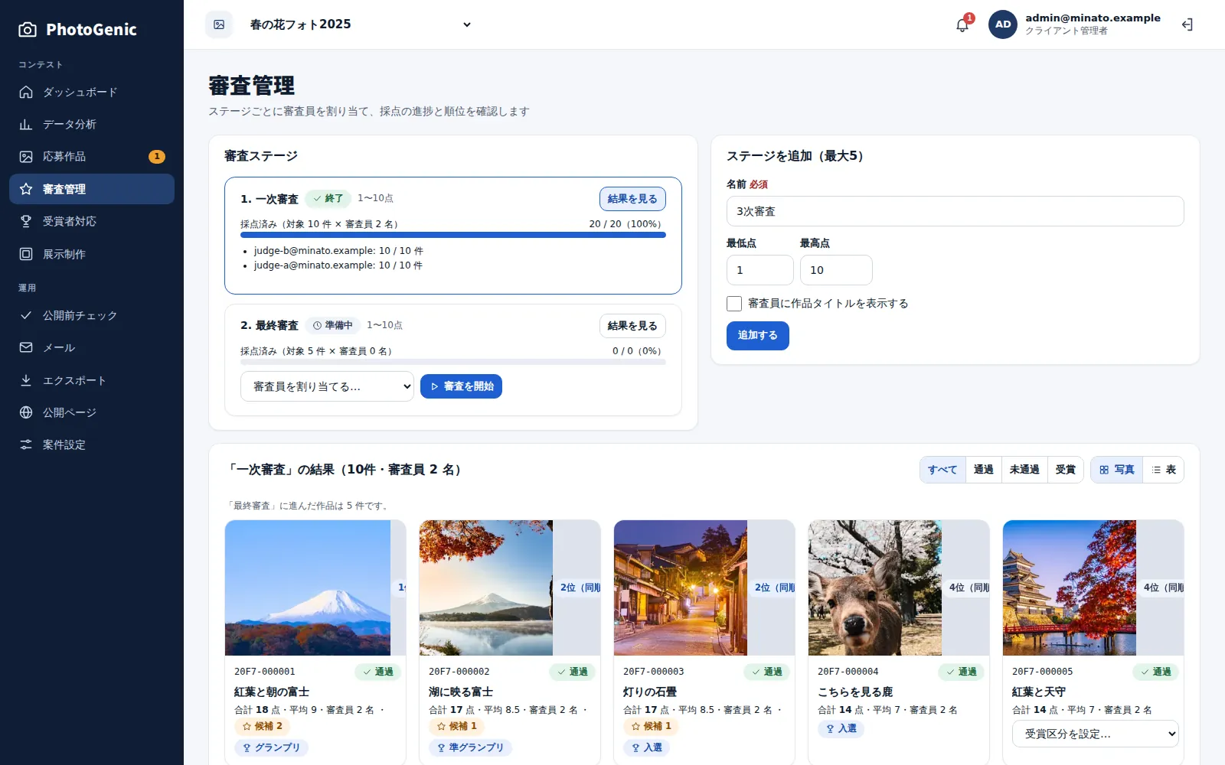Click 追加する button
This screenshot has height=765, width=1225.
758,335
